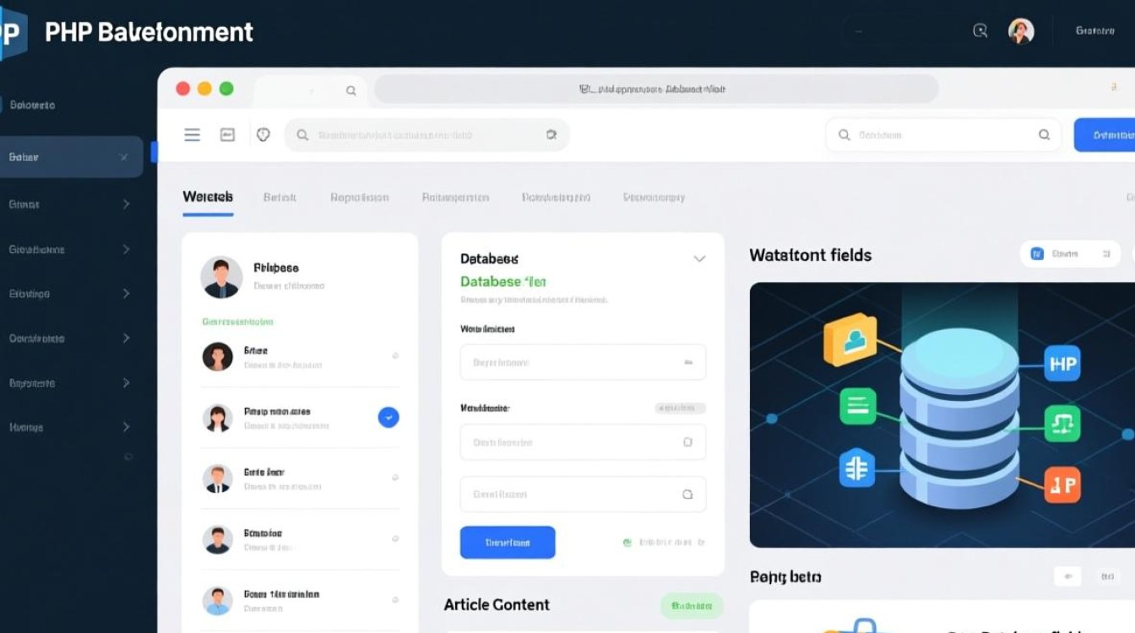Click the orange folder icon in database illustration
This screenshot has height=633, width=1135.
(850, 339)
